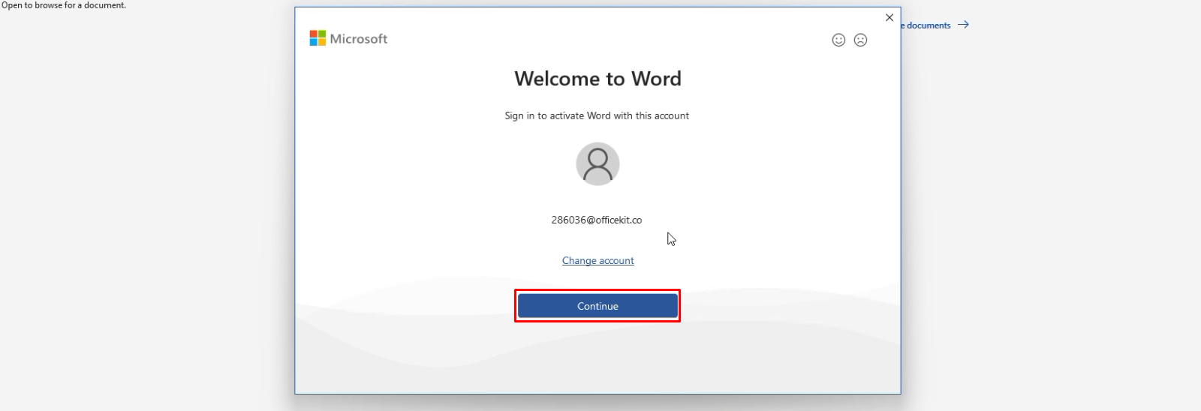
Task: Send a frown feedback face icon
Action: (861, 40)
